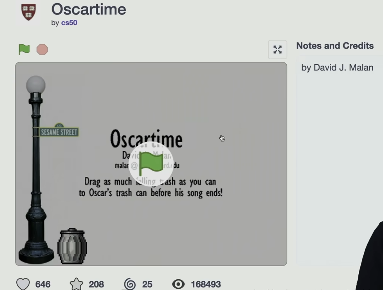This screenshot has width=383, height=290.
Task: View remixes via the spiral icon
Action: [x=130, y=284]
